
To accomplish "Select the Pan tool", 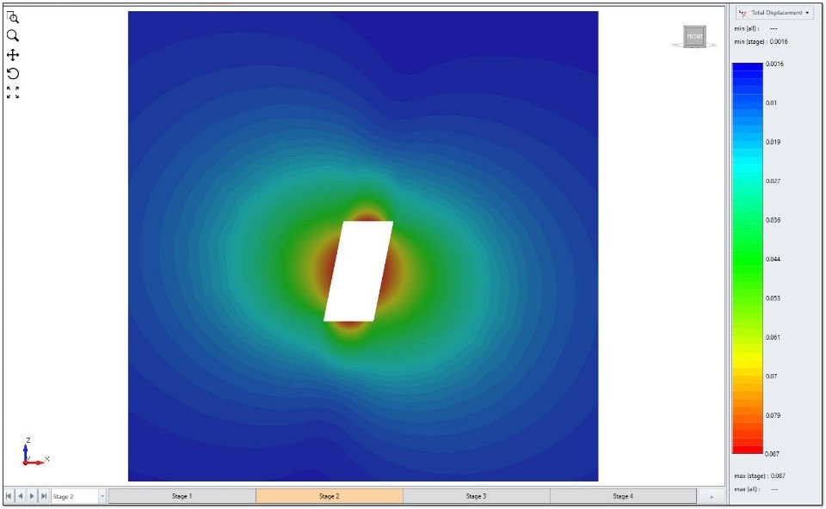I will point(13,55).
